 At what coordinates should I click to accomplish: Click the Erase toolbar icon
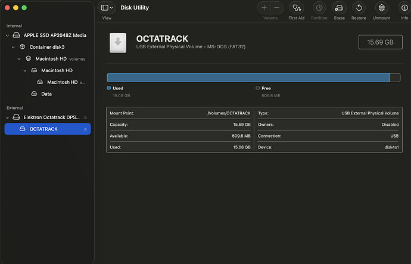[x=339, y=8]
